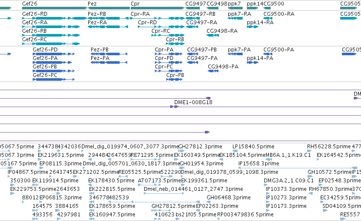Select the ppk14-RA transcript
This screenshot has width=361, height=221.
[x=260, y=23]
